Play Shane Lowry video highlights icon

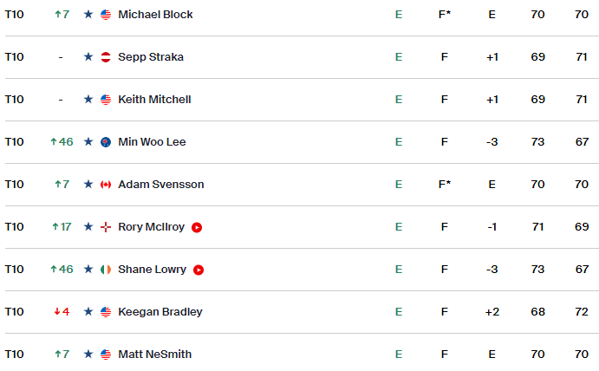(199, 270)
